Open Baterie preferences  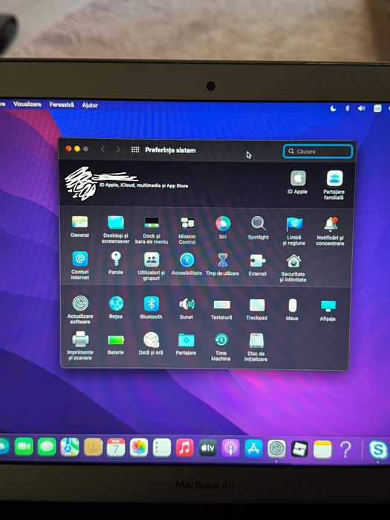(x=116, y=344)
